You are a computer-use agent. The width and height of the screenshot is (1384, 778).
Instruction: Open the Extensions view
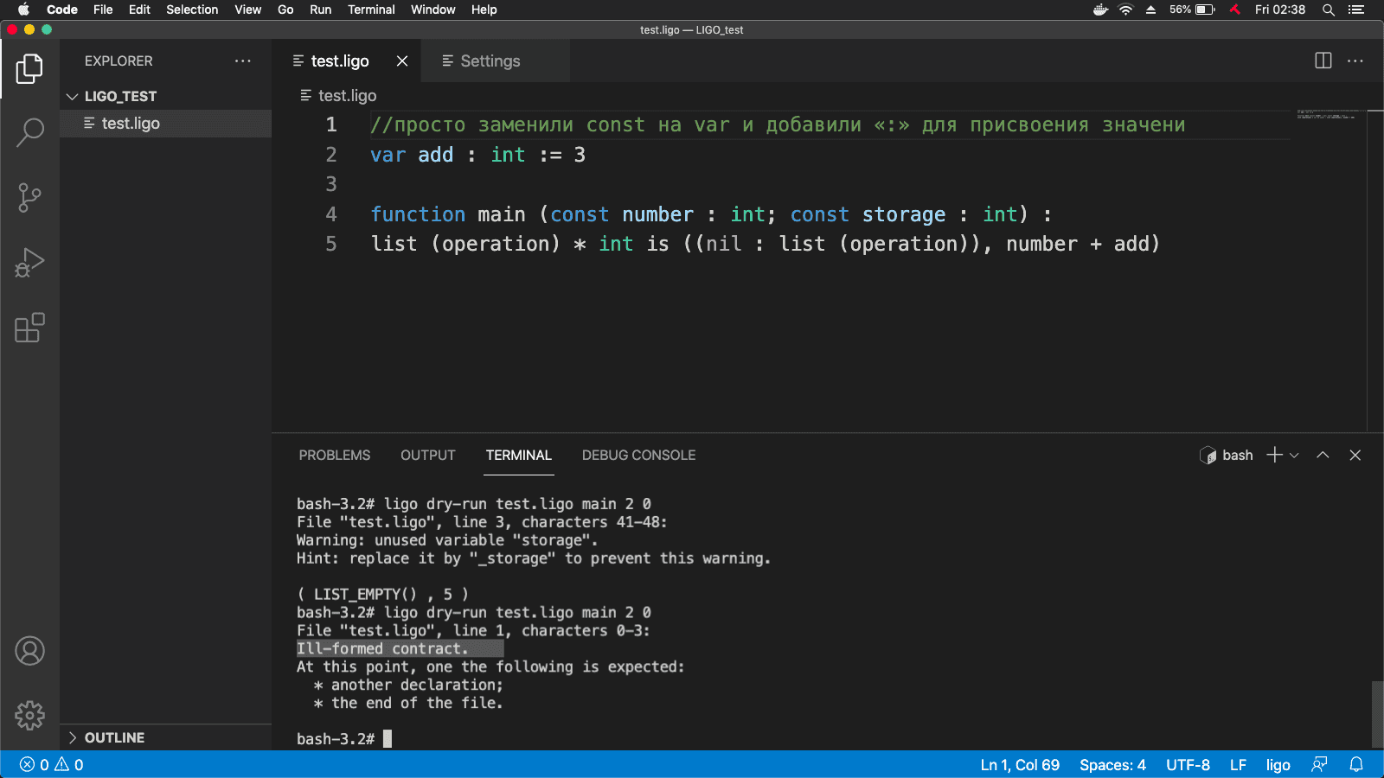pyautogui.click(x=29, y=328)
